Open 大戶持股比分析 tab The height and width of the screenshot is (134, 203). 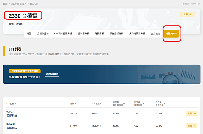coord(137,34)
